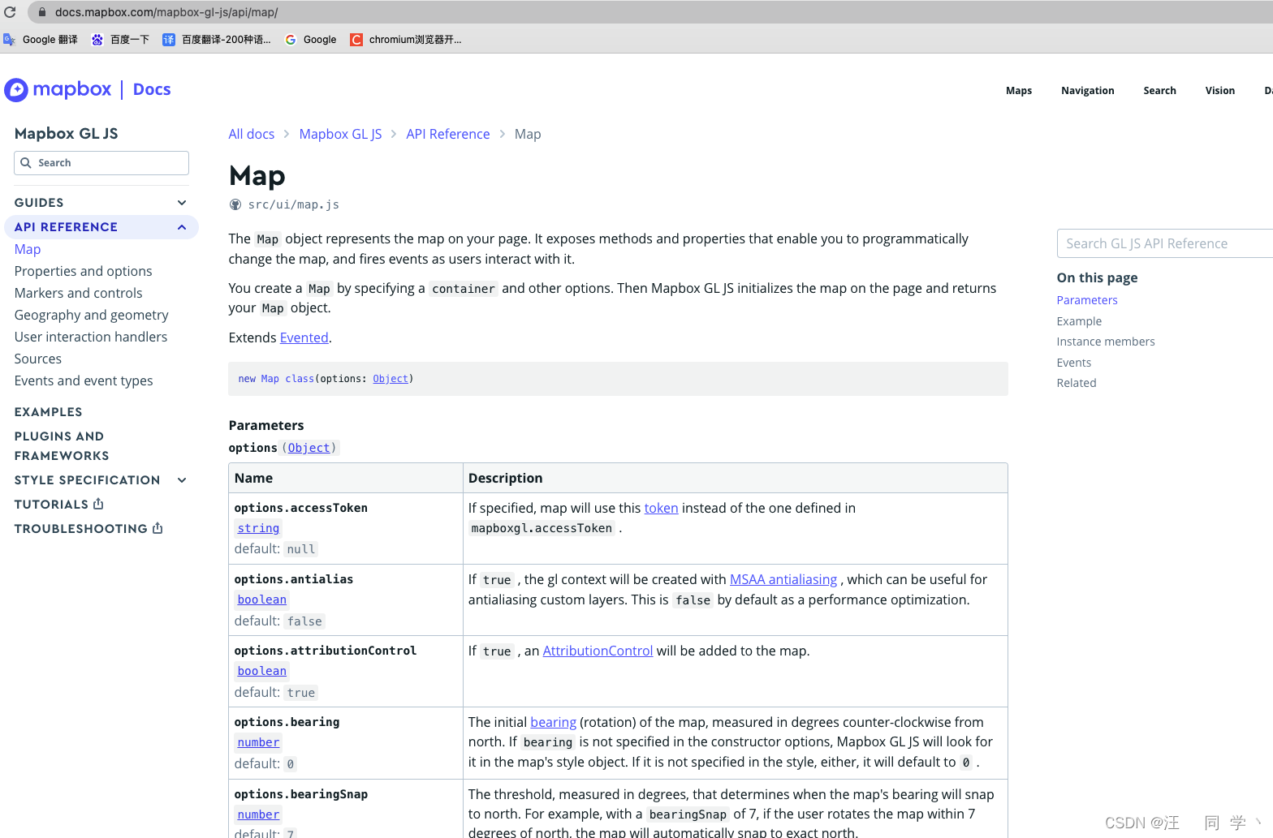Expand the Guides section chevron
The image size is (1273, 838).
182,203
